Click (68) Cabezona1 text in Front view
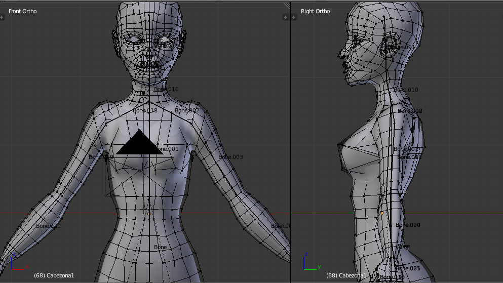 [x=54, y=275]
